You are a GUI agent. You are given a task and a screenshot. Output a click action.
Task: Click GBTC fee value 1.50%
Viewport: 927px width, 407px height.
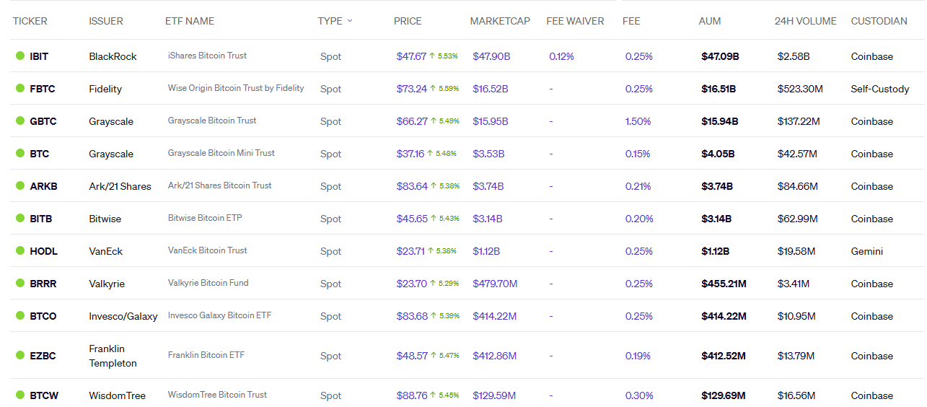pyautogui.click(x=638, y=121)
